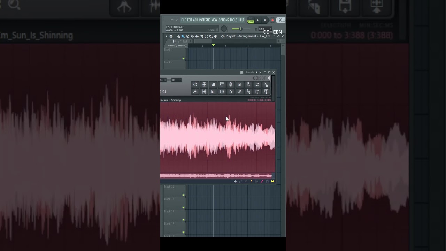The width and height of the screenshot is (446, 251).
Task: Apply the Edison fade-in tool
Action: pos(213,84)
